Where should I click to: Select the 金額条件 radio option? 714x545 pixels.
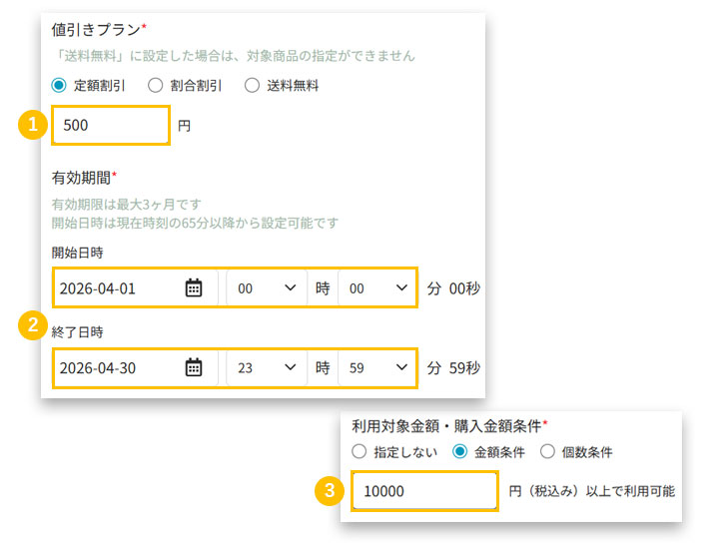460,451
